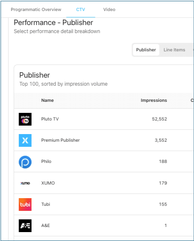Image resolution: width=194 pixels, height=241 pixels.
Task: Select the Publisher breakdown toggle
Action: coord(146,50)
